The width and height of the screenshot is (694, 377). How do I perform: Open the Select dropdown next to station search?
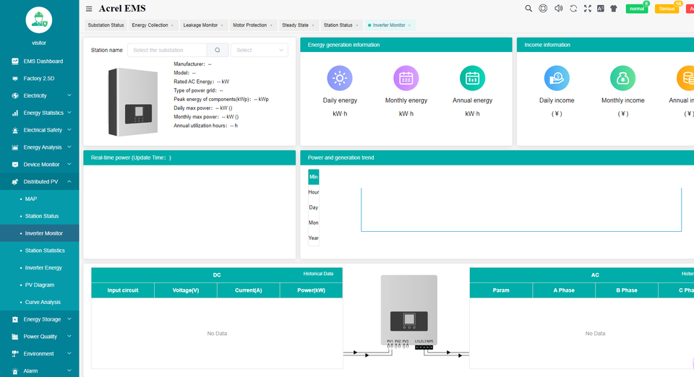tap(259, 50)
